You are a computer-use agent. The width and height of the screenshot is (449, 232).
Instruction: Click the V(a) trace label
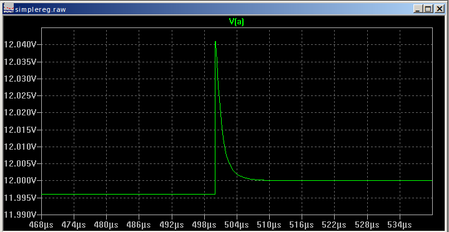237,22
